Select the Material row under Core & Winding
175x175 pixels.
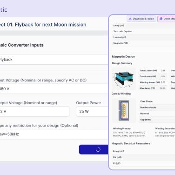[x=157, y=114]
